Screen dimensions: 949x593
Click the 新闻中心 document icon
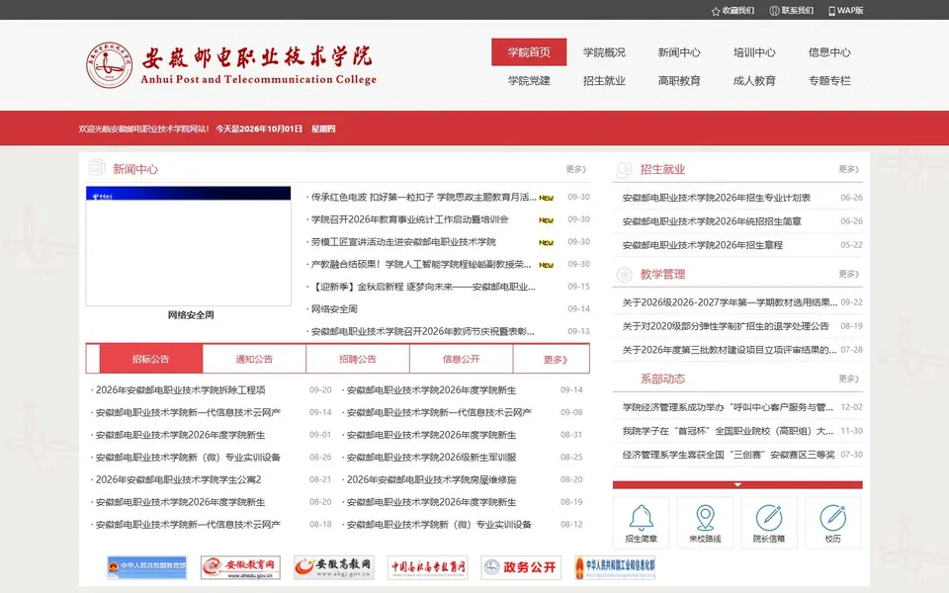[97, 167]
